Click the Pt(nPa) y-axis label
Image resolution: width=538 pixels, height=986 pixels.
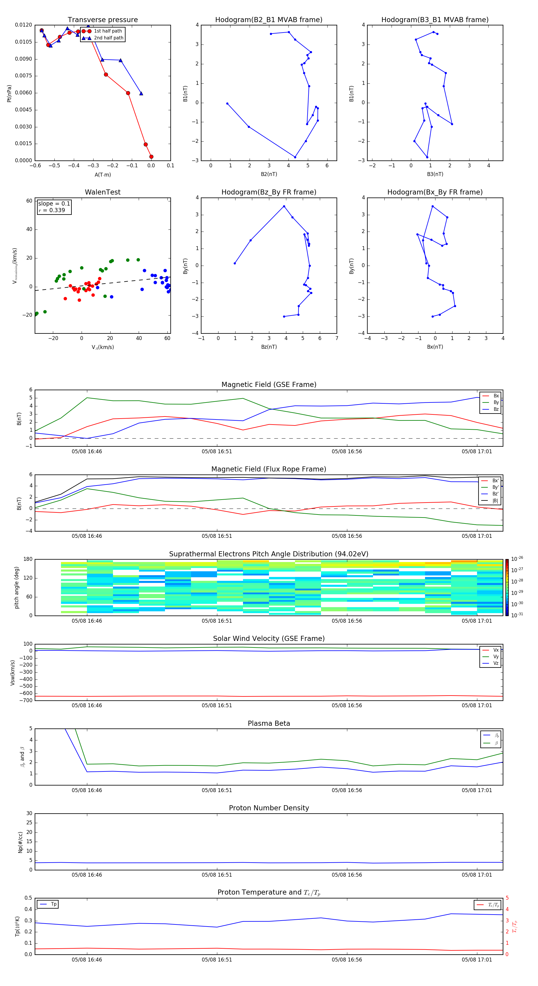pyautogui.click(x=9, y=94)
